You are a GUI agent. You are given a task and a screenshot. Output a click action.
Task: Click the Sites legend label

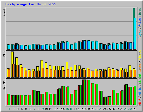pos(140,68)
